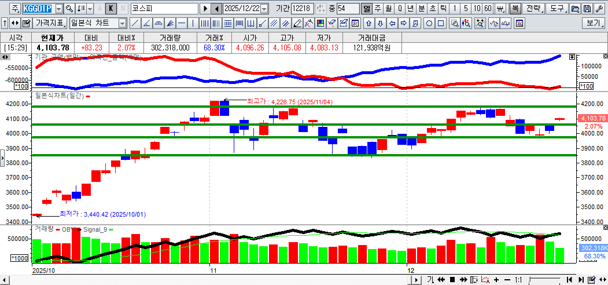Select the rectangle shape drawing tool
The width and height of the screenshot is (608, 285).
click(x=441, y=23)
